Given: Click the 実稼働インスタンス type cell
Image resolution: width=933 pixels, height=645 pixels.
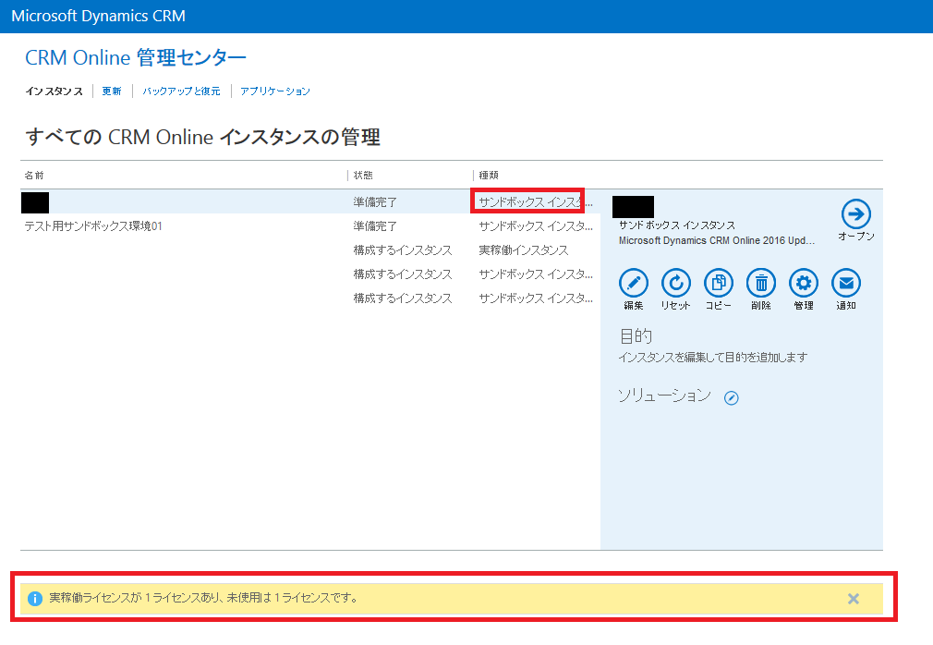Looking at the screenshot, I should [524, 250].
